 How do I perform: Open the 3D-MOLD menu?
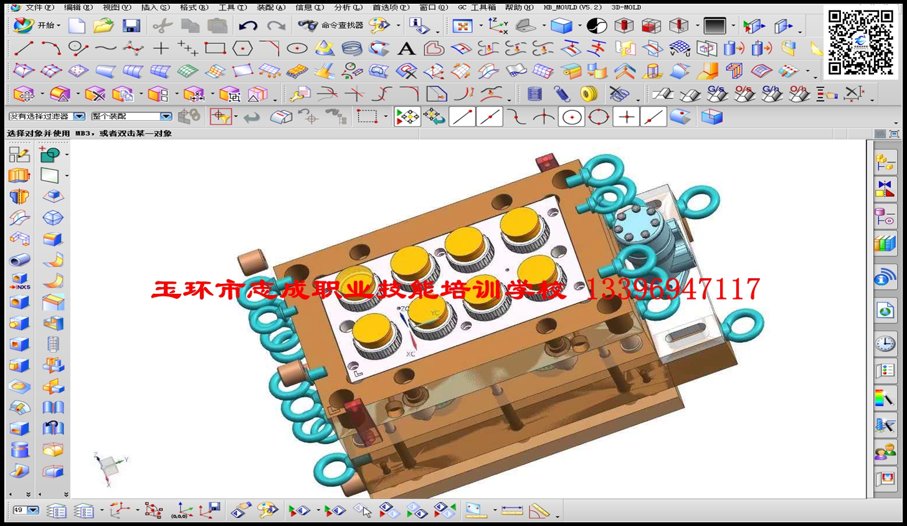625,7
